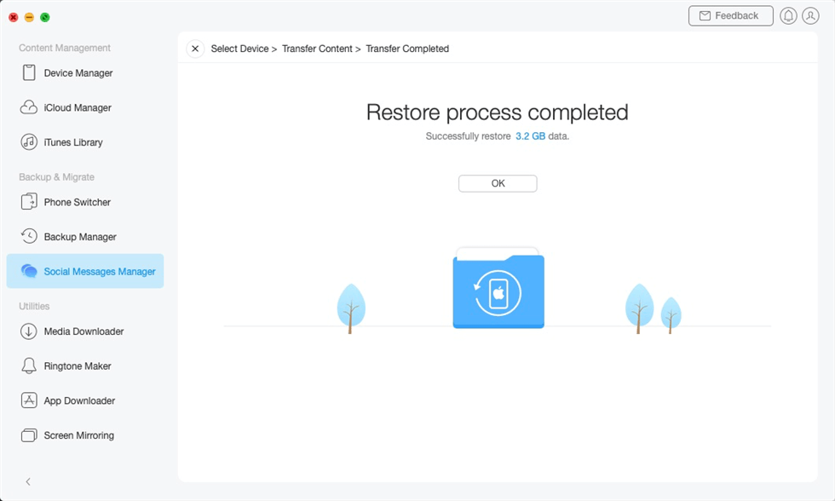Close the transfer view with X
The width and height of the screenshot is (835, 501).
pos(195,49)
